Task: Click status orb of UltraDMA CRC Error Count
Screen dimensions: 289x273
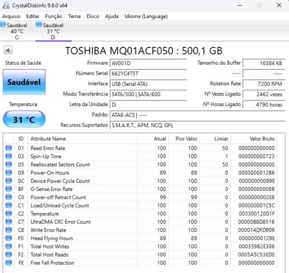Action: [9, 222]
